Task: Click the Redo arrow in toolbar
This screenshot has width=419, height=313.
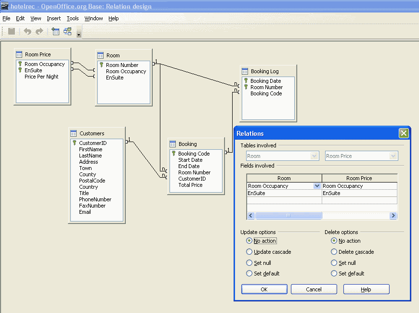Action: point(39,32)
